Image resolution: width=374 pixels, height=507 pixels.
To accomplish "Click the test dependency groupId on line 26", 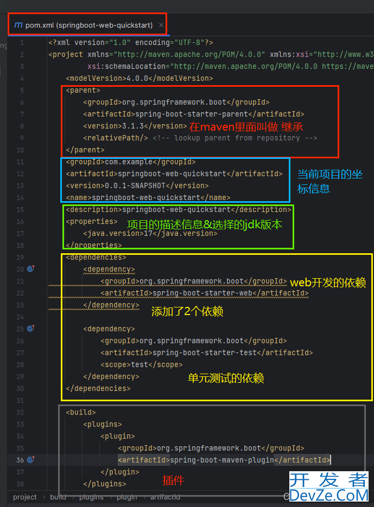I will click(x=194, y=341).
